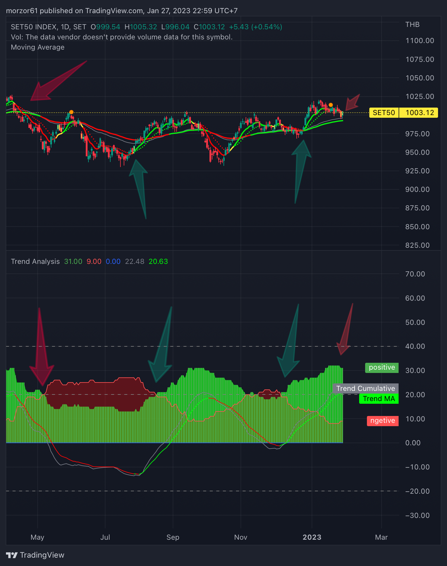
Task: Click the red 'ngetive' legend label
Action: coord(383,421)
